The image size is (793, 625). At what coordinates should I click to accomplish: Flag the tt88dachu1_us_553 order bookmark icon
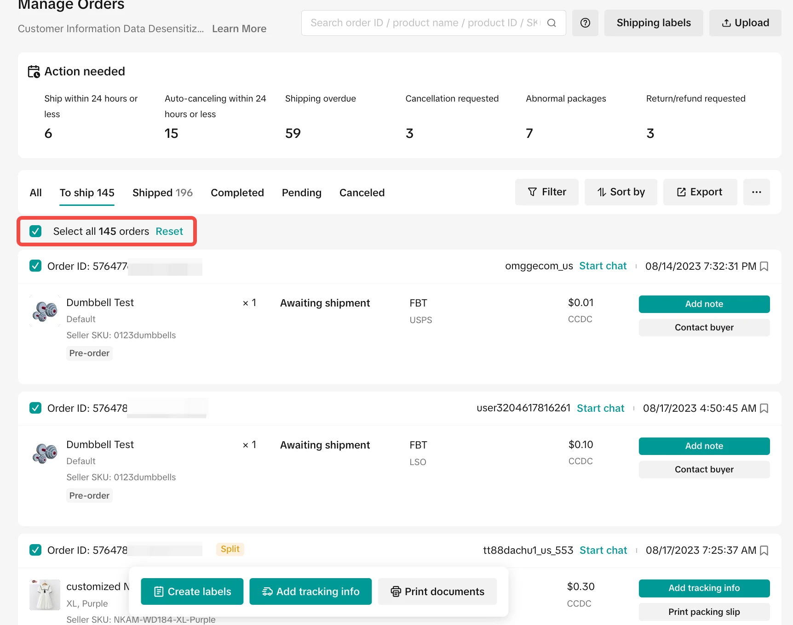click(764, 551)
